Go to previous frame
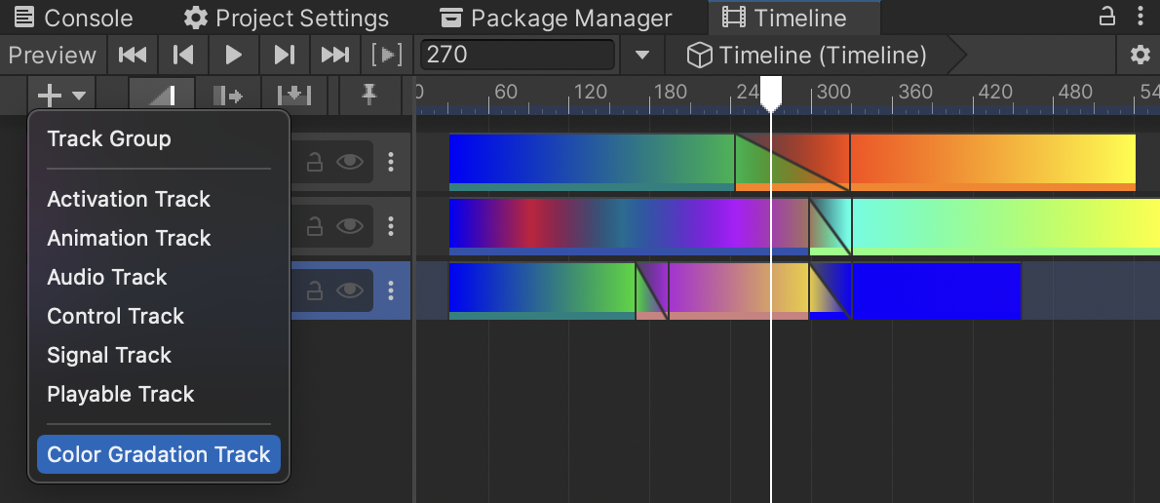The width and height of the screenshot is (1160, 503). click(x=182, y=55)
